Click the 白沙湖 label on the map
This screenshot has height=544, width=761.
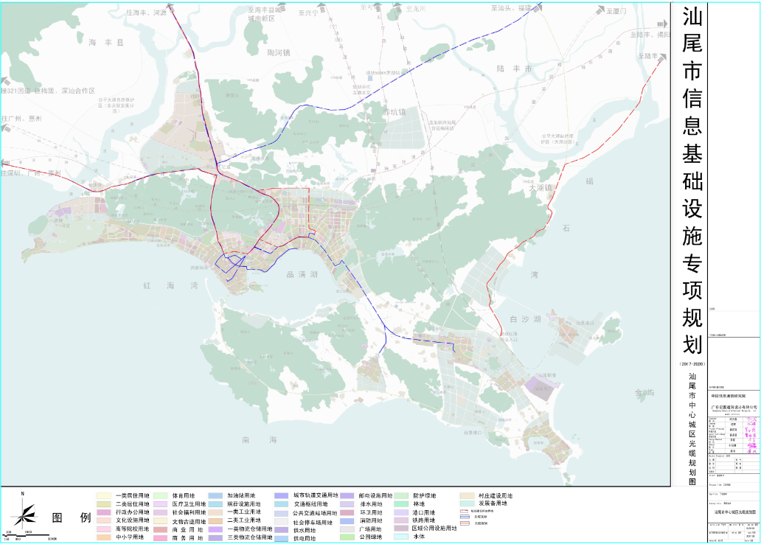click(x=525, y=319)
